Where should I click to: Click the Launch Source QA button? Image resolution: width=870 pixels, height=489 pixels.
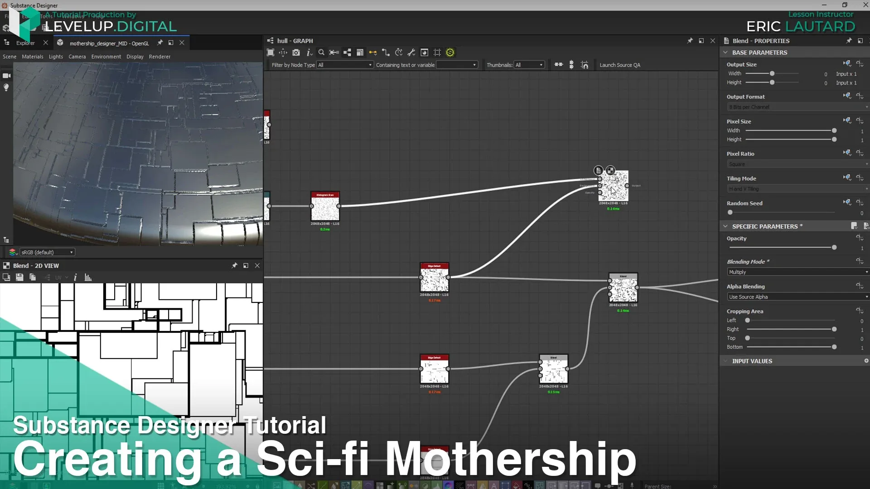click(619, 64)
